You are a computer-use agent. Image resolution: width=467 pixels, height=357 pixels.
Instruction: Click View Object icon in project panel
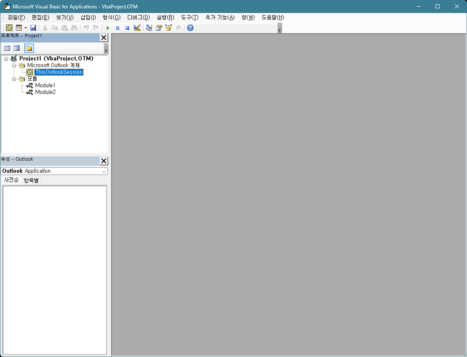click(x=17, y=48)
